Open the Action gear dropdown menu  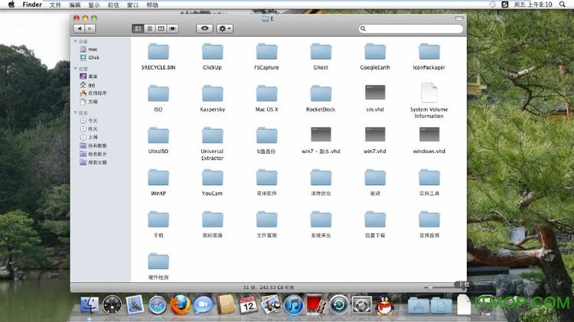pyautogui.click(x=225, y=28)
